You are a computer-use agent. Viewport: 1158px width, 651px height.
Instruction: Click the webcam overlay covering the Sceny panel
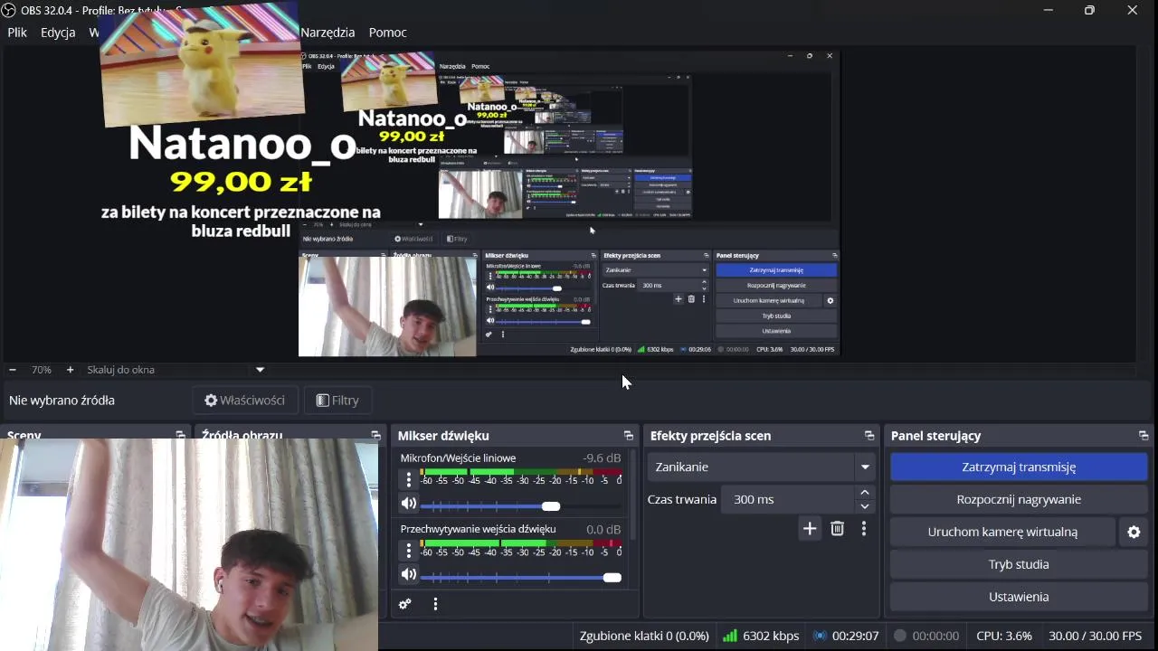coord(189,544)
